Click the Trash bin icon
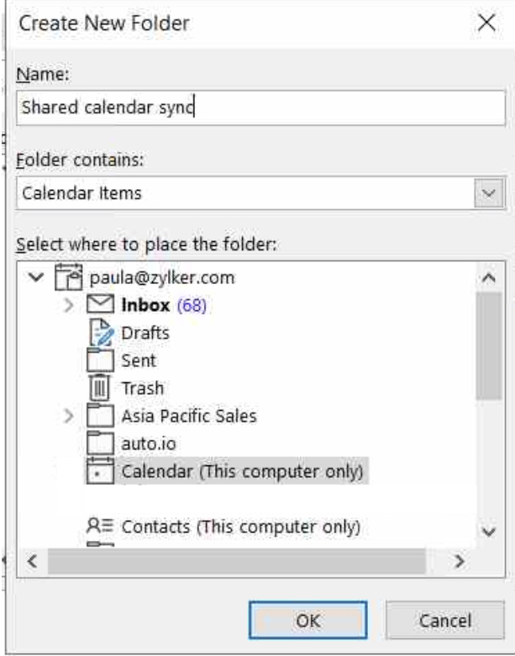This screenshot has height=656, width=515. [x=99, y=389]
